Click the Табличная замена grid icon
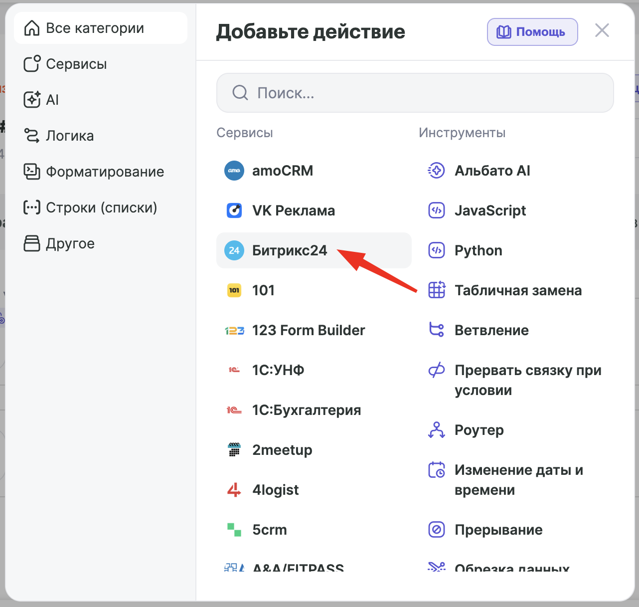Viewport: 639px width, 607px height. pyautogui.click(x=437, y=290)
